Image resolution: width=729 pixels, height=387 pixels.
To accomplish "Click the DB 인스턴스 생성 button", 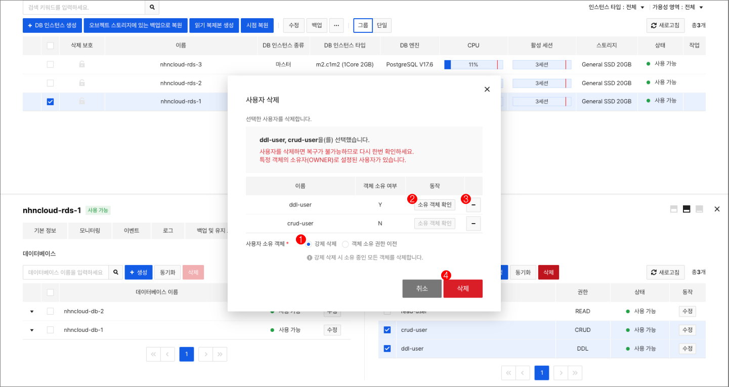I will coord(51,25).
